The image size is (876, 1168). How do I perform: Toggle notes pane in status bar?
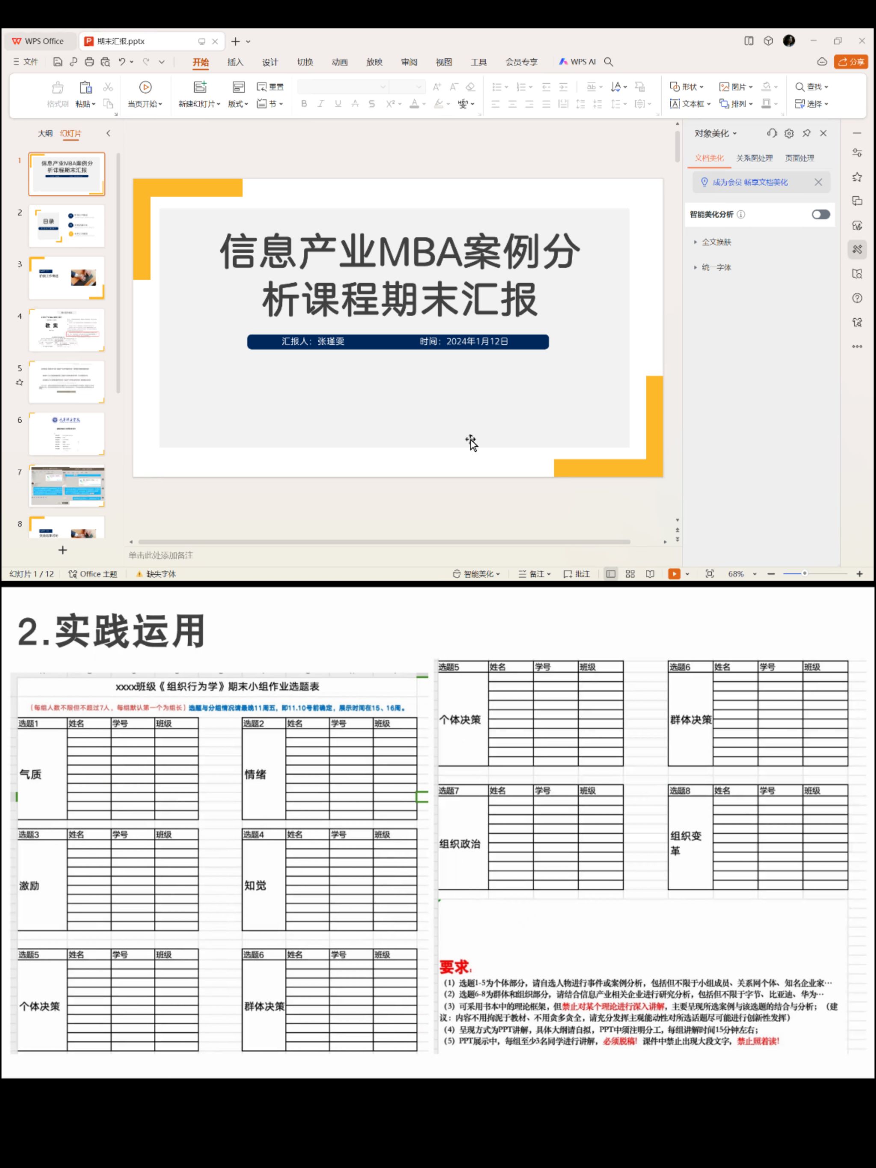pos(534,574)
